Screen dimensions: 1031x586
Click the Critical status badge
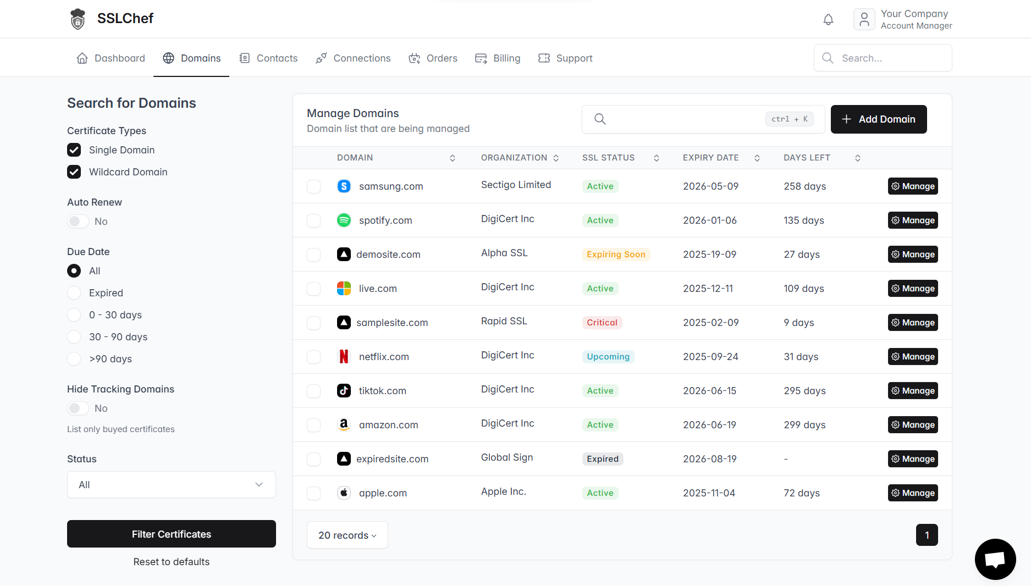point(602,323)
